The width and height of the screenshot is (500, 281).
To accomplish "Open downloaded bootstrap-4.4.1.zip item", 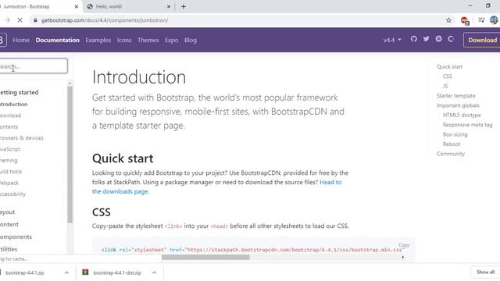I will coord(24,272).
